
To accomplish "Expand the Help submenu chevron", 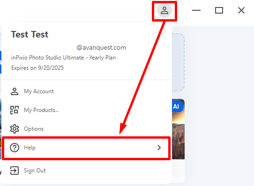I will point(159,148).
